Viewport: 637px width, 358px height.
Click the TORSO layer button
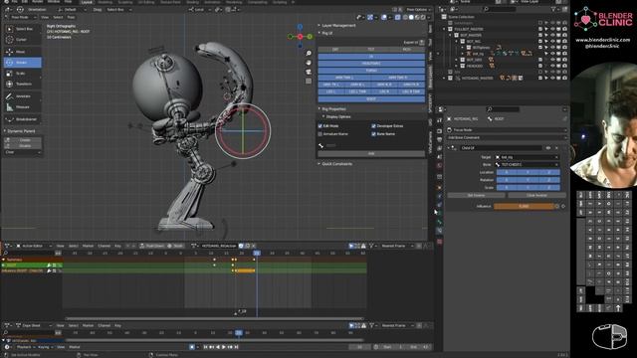point(371,71)
